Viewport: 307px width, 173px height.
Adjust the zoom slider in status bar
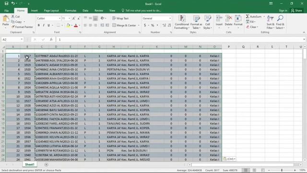pyautogui.click(x=282, y=170)
